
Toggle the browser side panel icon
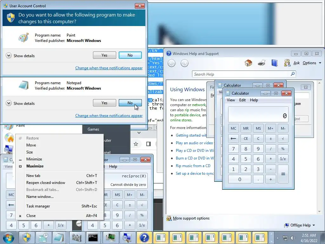point(149,144)
